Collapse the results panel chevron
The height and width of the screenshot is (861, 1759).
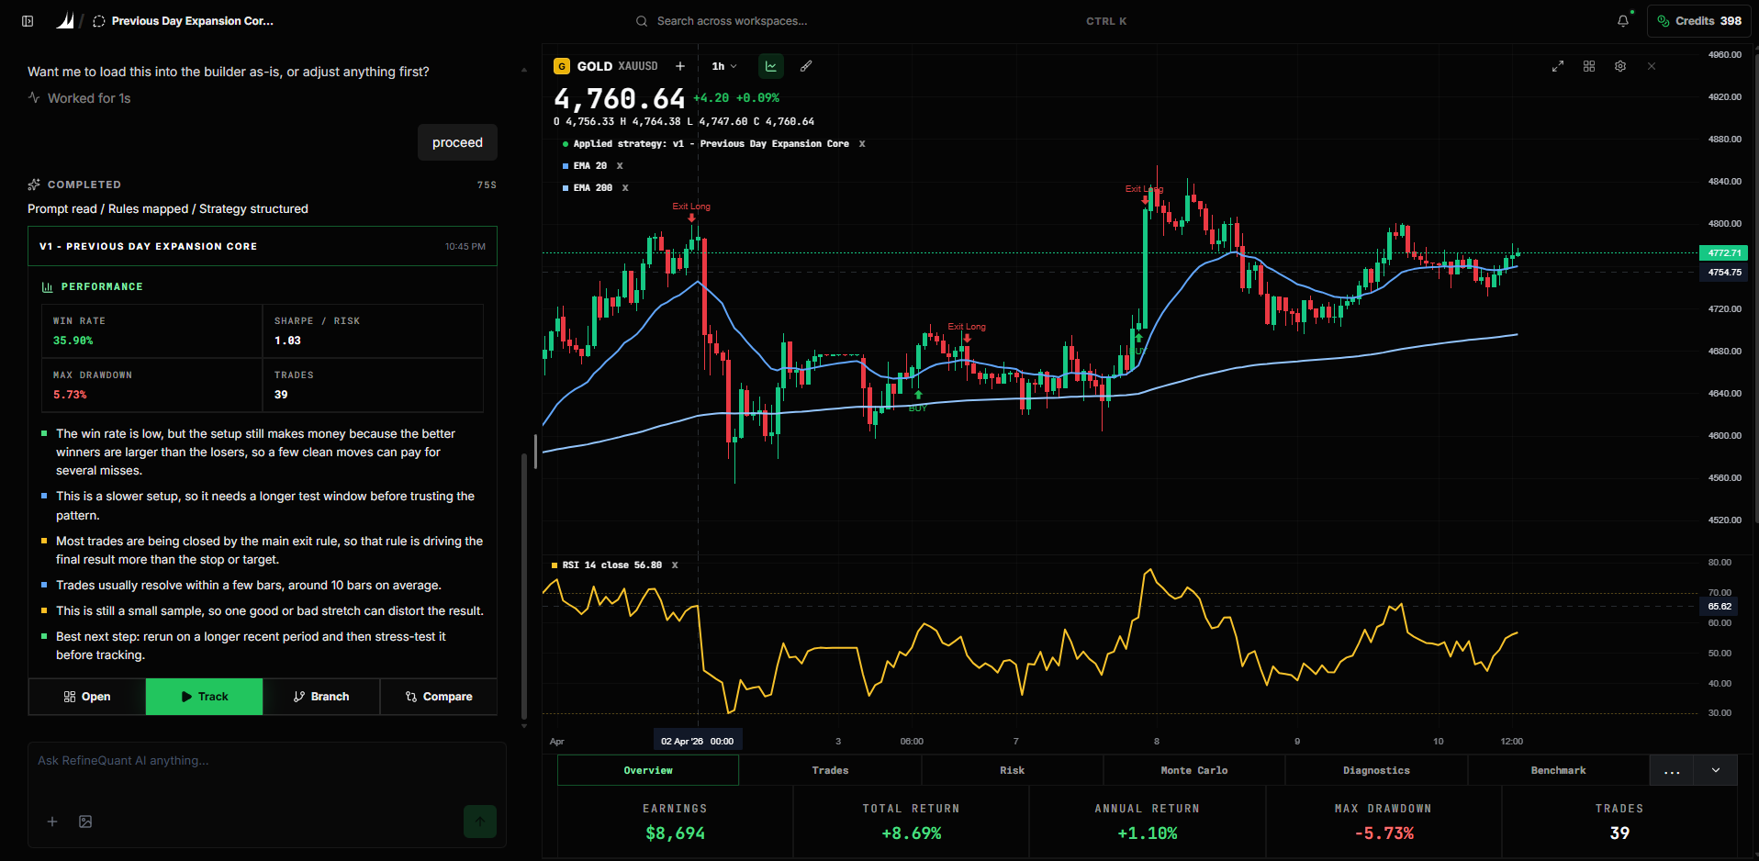1716,770
